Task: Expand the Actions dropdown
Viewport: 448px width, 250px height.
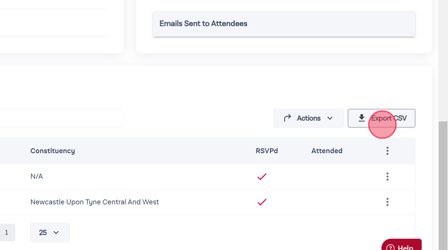Action: coord(308,118)
